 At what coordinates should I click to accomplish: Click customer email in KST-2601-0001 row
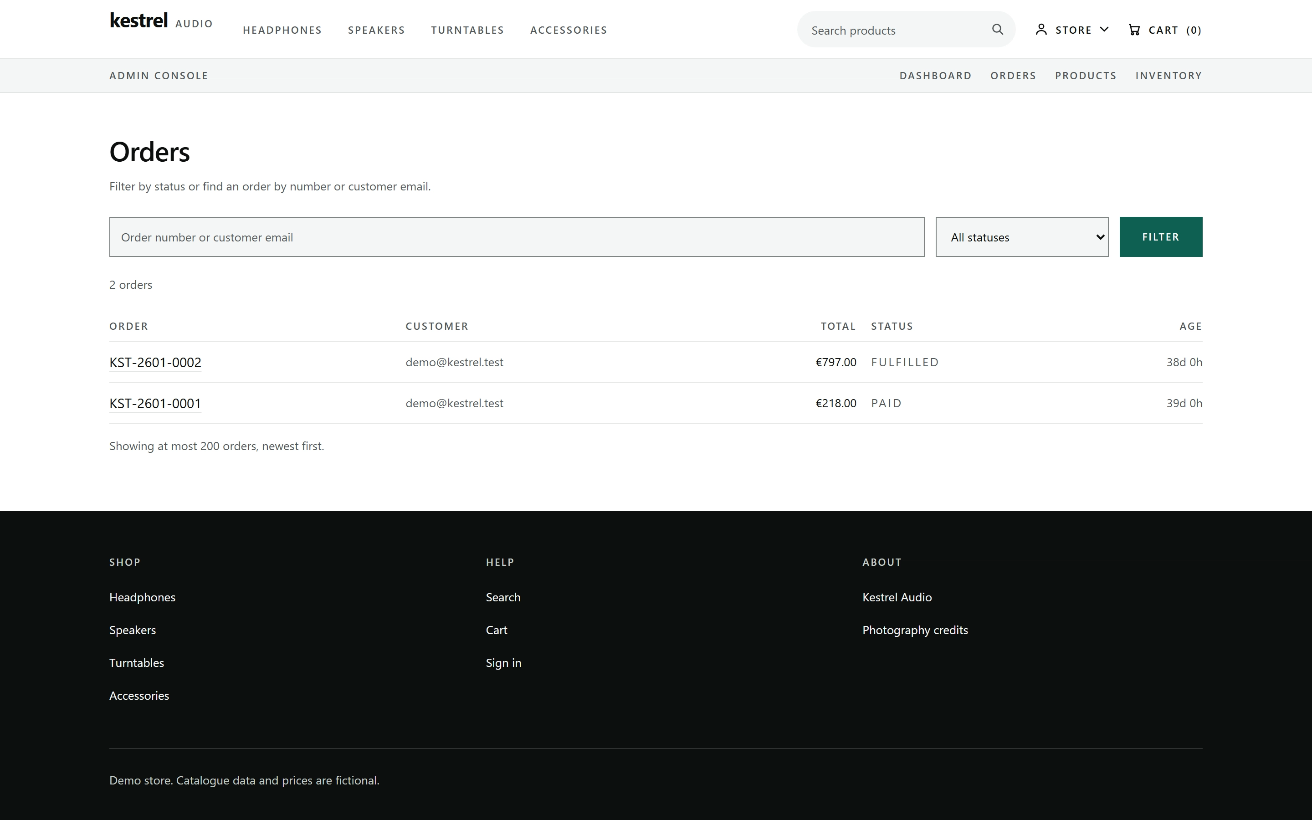pos(454,404)
